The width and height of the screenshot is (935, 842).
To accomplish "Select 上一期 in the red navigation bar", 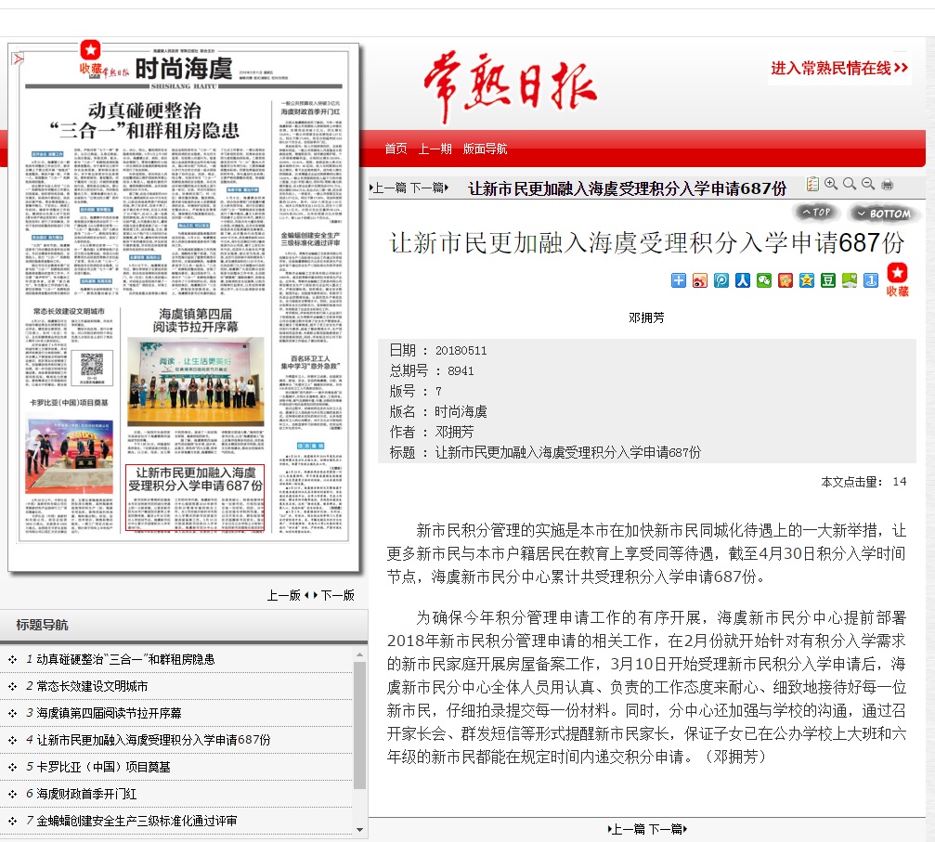I will click(x=435, y=149).
